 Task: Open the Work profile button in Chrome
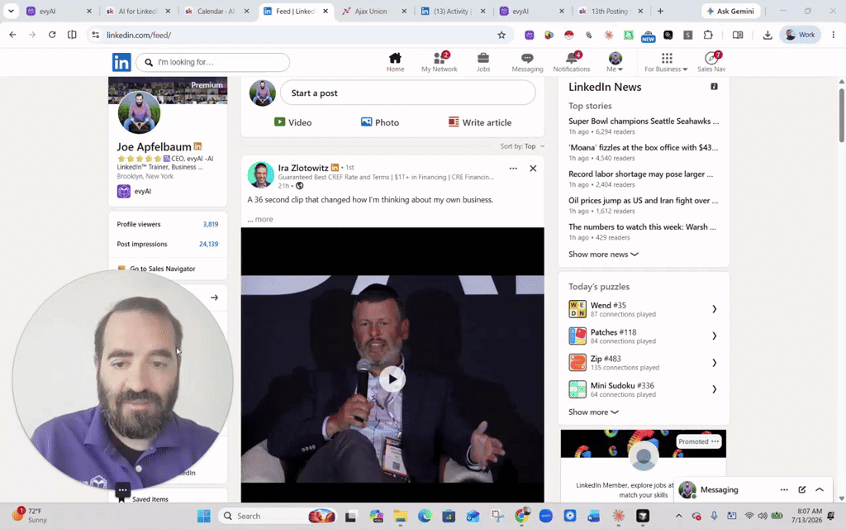[800, 35]
